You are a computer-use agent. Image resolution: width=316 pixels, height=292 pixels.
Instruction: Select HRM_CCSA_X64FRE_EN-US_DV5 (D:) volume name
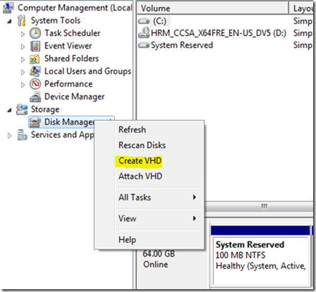pos(219,33)
